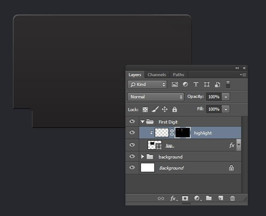Switch to the Channels tab
Image resolution: width=266 pixels, height=216 pixels.
(x=156, y=75)
